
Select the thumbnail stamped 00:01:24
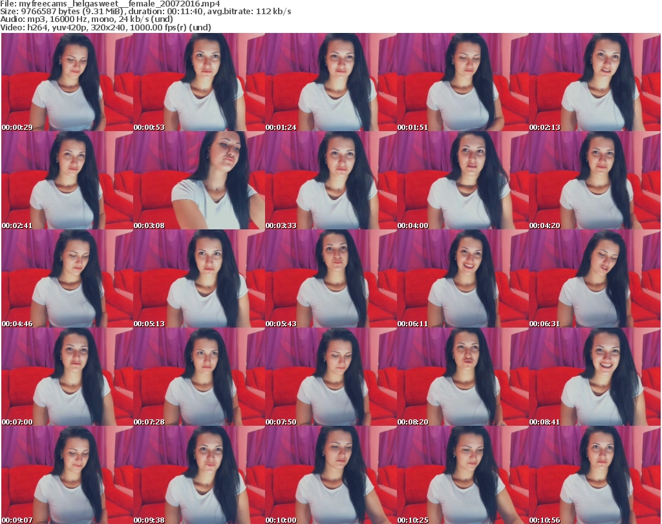330,82
